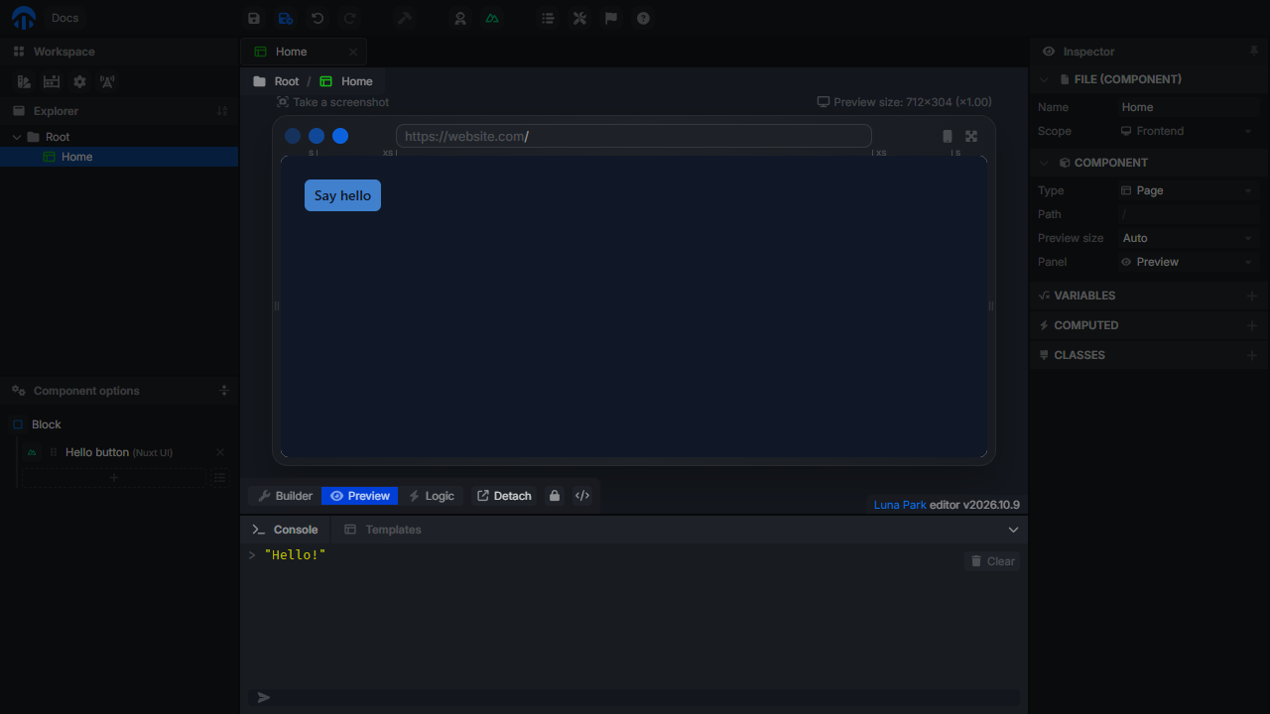The image size is (1270, 714).
Task: Clear the console output
Action: tap(992, 561)
